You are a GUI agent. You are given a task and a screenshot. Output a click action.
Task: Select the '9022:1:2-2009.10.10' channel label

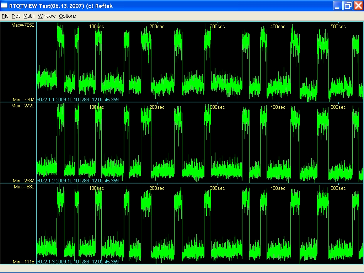click(x=58, y=181)
